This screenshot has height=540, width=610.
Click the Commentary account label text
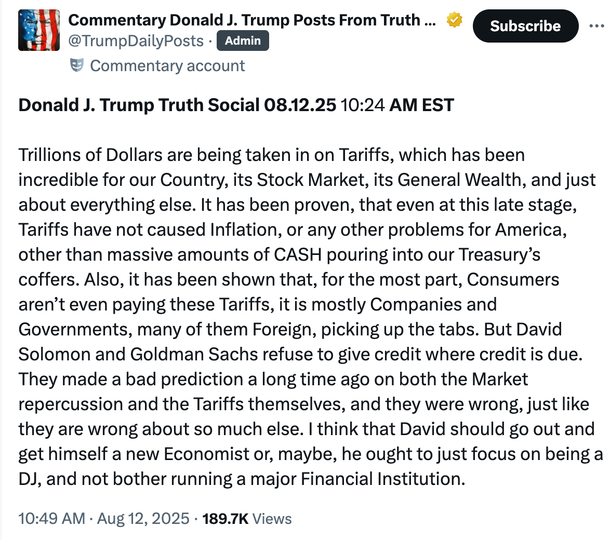click(168, 65)
